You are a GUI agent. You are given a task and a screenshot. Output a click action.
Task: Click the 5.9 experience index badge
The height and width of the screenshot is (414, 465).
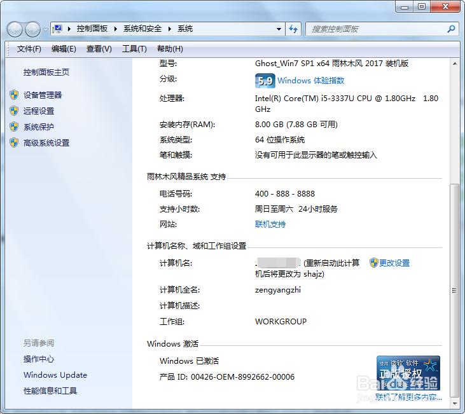pyautogui.click(x=265, y=81)
